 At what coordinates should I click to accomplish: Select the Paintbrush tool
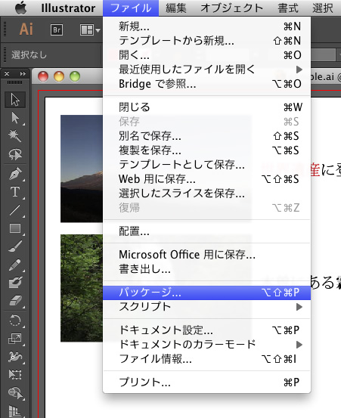tap(15, 246)
